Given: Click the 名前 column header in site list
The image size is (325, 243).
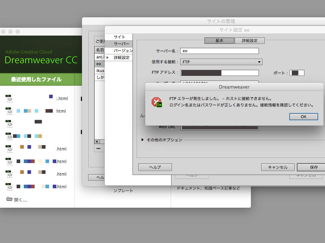Looking at the screenshot, I should click(100, 50).
